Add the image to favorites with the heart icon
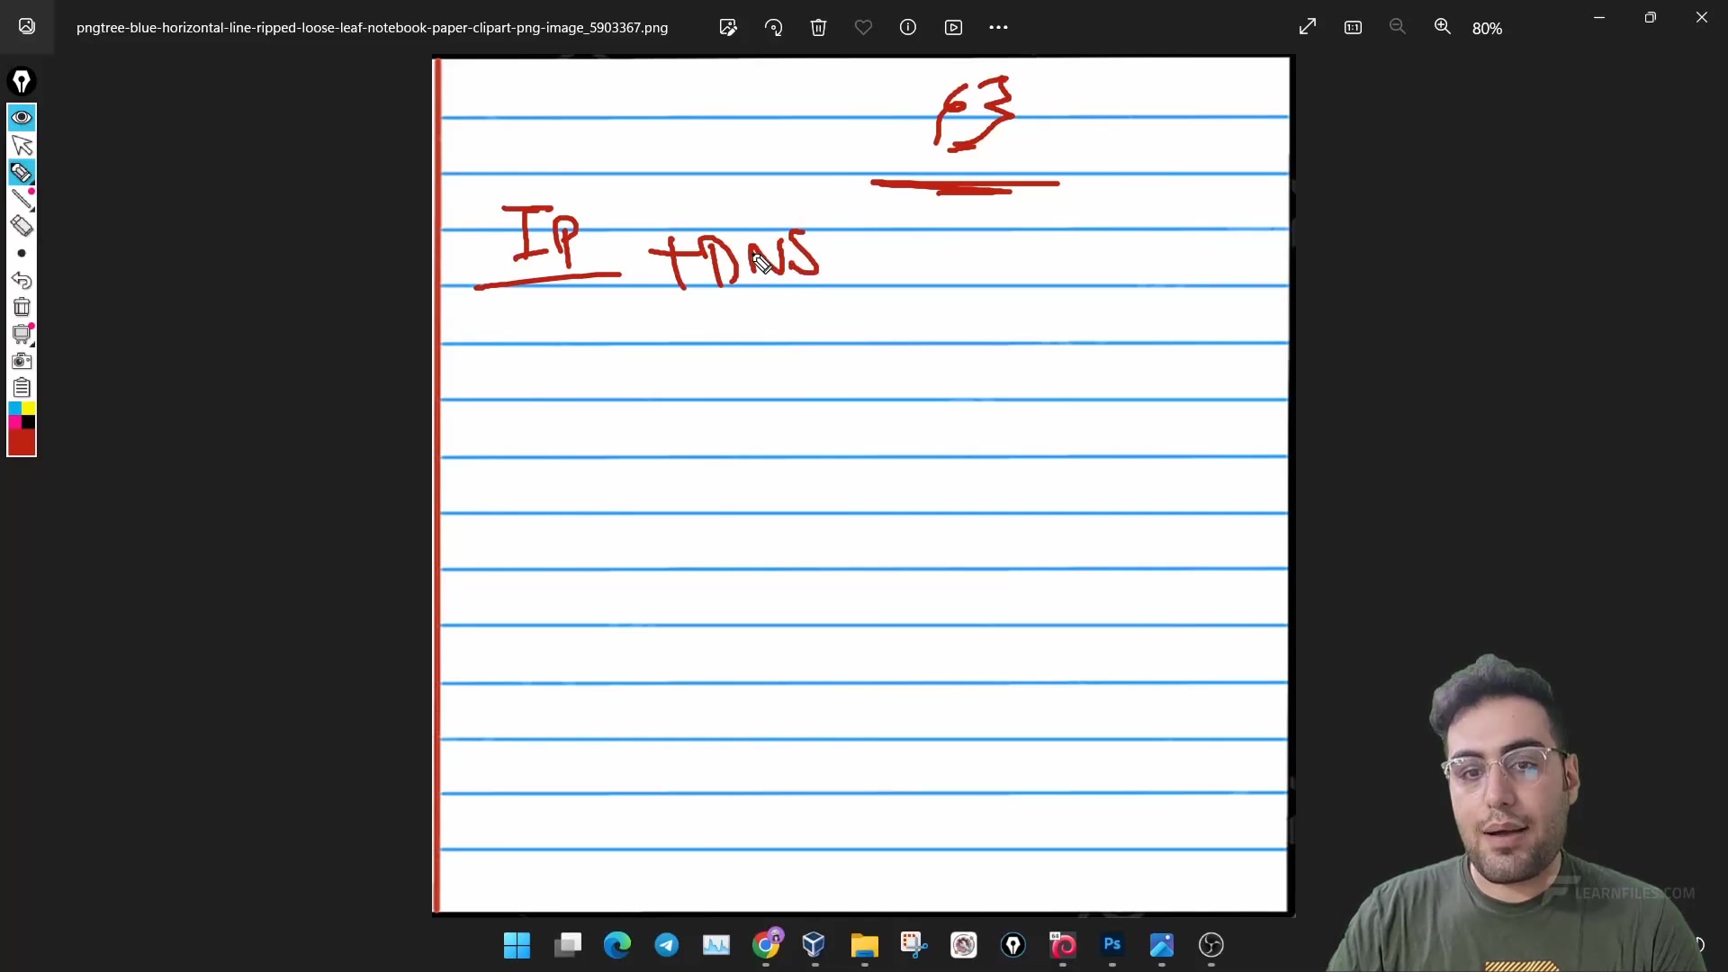Viewport: 1728px width, 972px height. tap(863, 27)
